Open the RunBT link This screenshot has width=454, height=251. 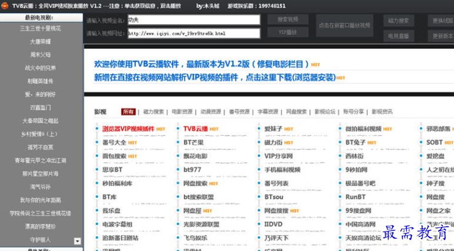click(x=356, y=197)
